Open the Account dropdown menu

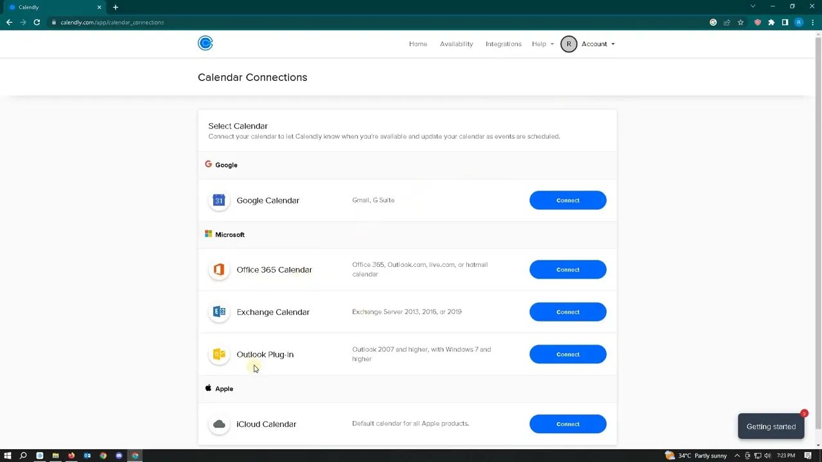tap(599, 44)
